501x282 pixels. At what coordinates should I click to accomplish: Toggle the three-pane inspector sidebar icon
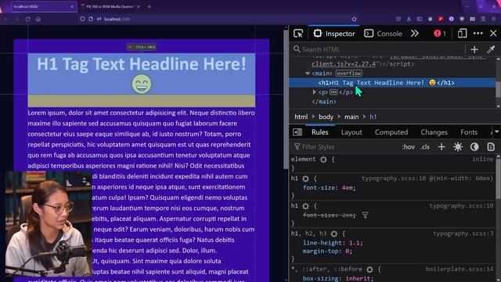click(297, 132)
